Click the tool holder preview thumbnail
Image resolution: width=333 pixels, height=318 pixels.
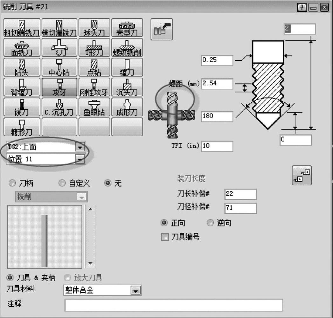pyautogui.click(x=45, y=237)
